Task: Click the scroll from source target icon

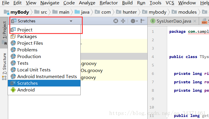Action: tap(116, 21)
